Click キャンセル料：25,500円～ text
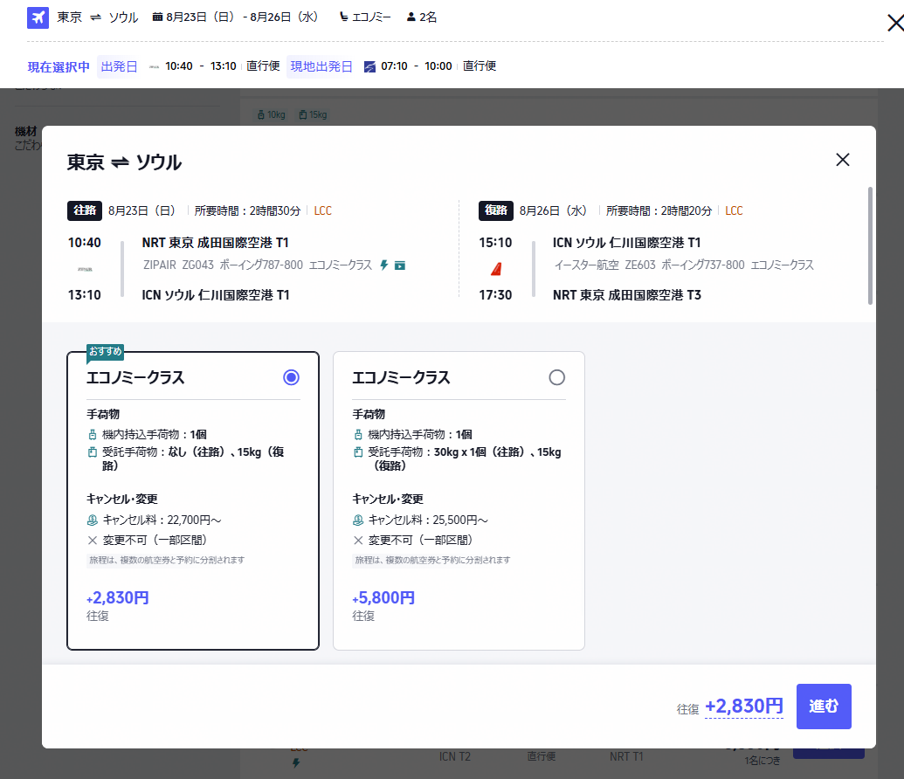The image size is (904, 779). 428,520
